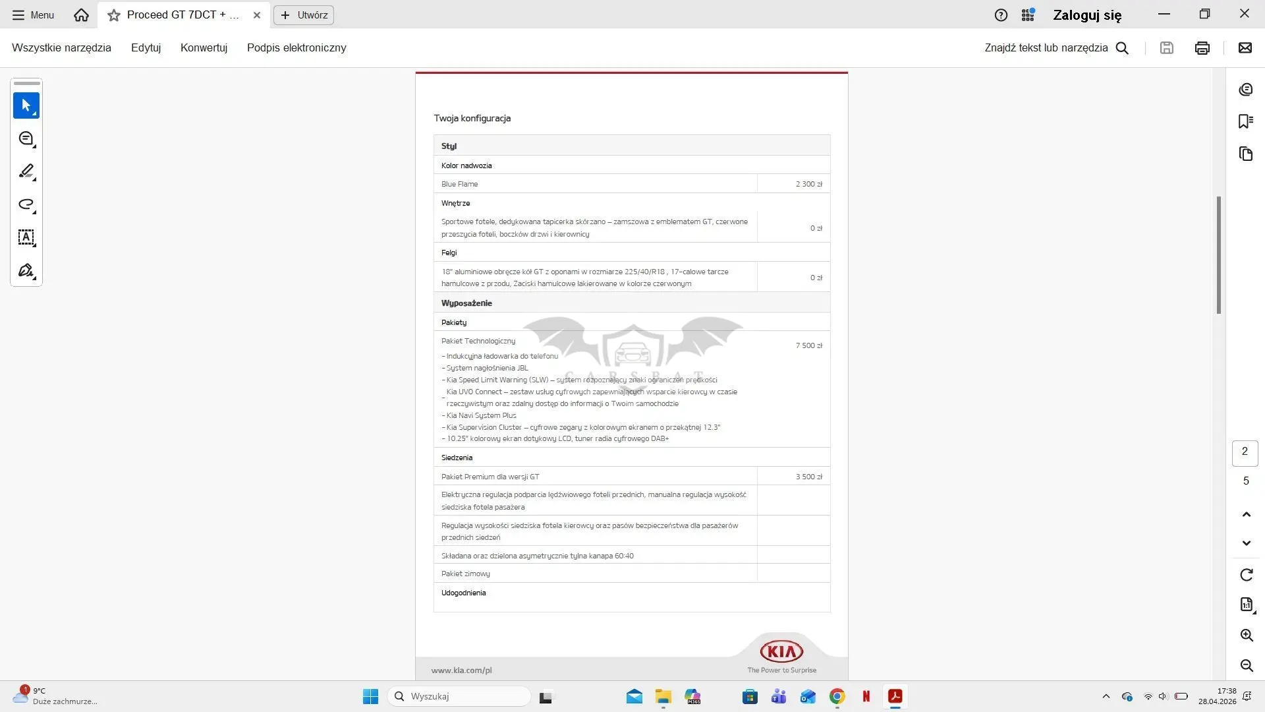The width and height of the screenshot is (1265, 712).
Task: Open the help question mark icon
Action: [x=1000, y=15]
